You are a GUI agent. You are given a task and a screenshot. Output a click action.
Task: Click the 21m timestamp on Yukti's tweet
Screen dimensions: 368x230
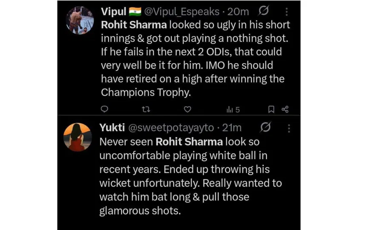tap(232, 128)
